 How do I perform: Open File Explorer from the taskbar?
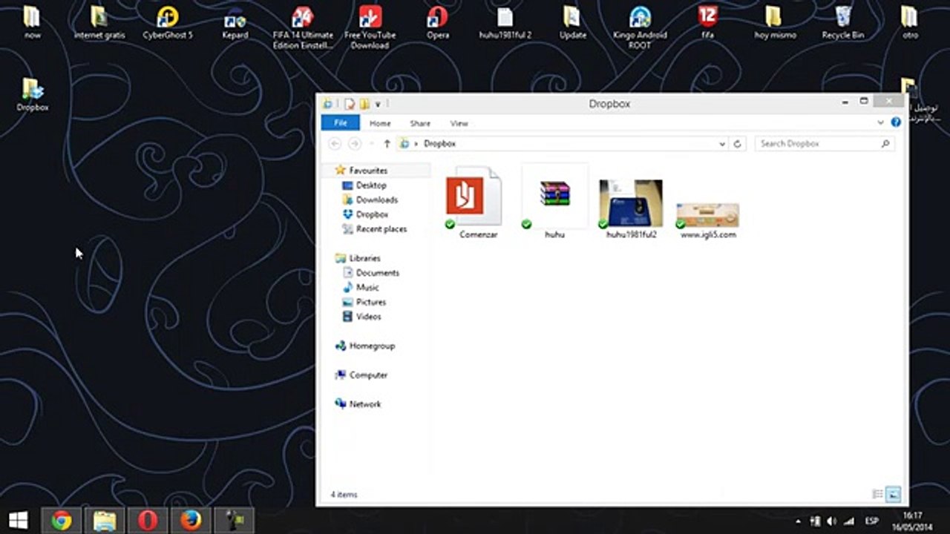[105, 521]
